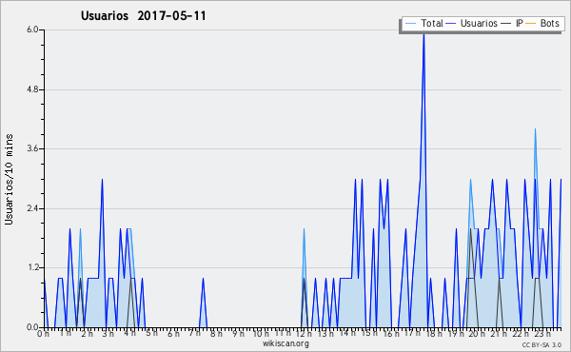
Task: Select the Usuarios legend entry
Action: (472, 23)
